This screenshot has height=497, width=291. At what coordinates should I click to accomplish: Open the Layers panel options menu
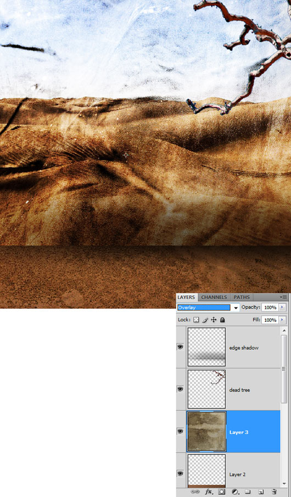pos(284,297)
